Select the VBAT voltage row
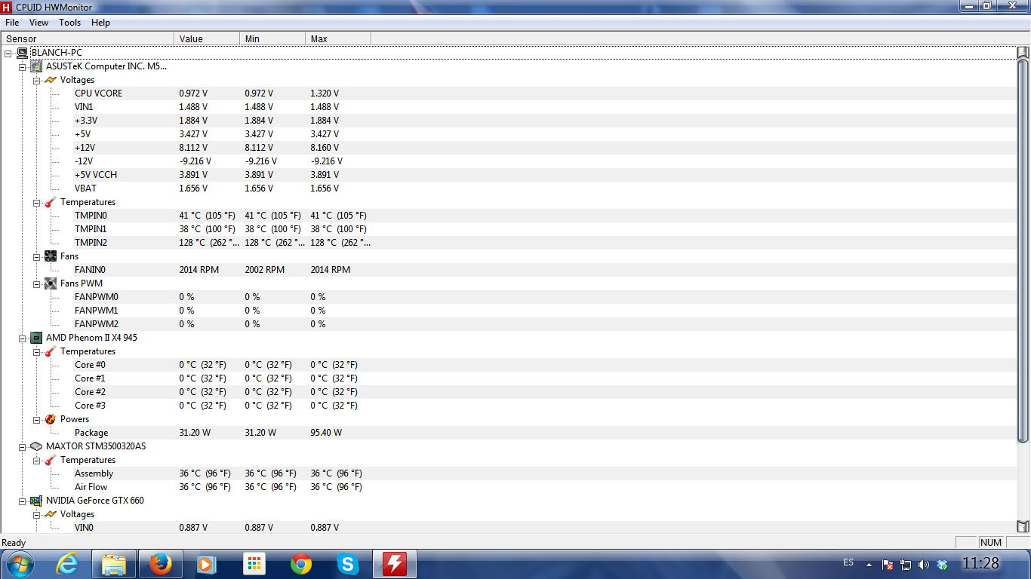 point(508,188)
